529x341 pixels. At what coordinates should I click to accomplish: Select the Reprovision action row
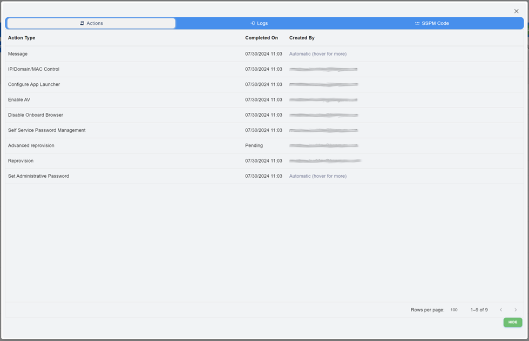(x=21, y=161)
